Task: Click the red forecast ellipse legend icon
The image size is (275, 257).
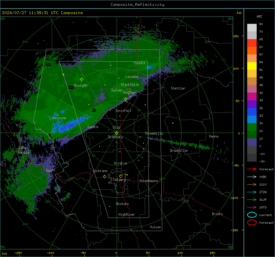Action: click(x=252, y=222)
